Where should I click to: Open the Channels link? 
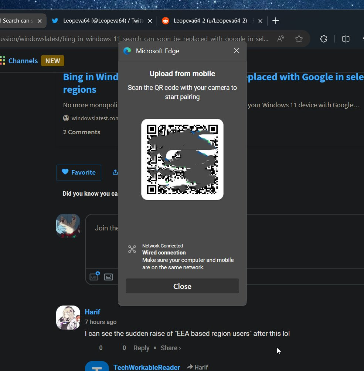click(x=23, y=61)
